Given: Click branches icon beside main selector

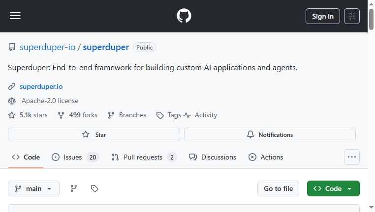Looking at the screenshot, I should coord(74,188).
